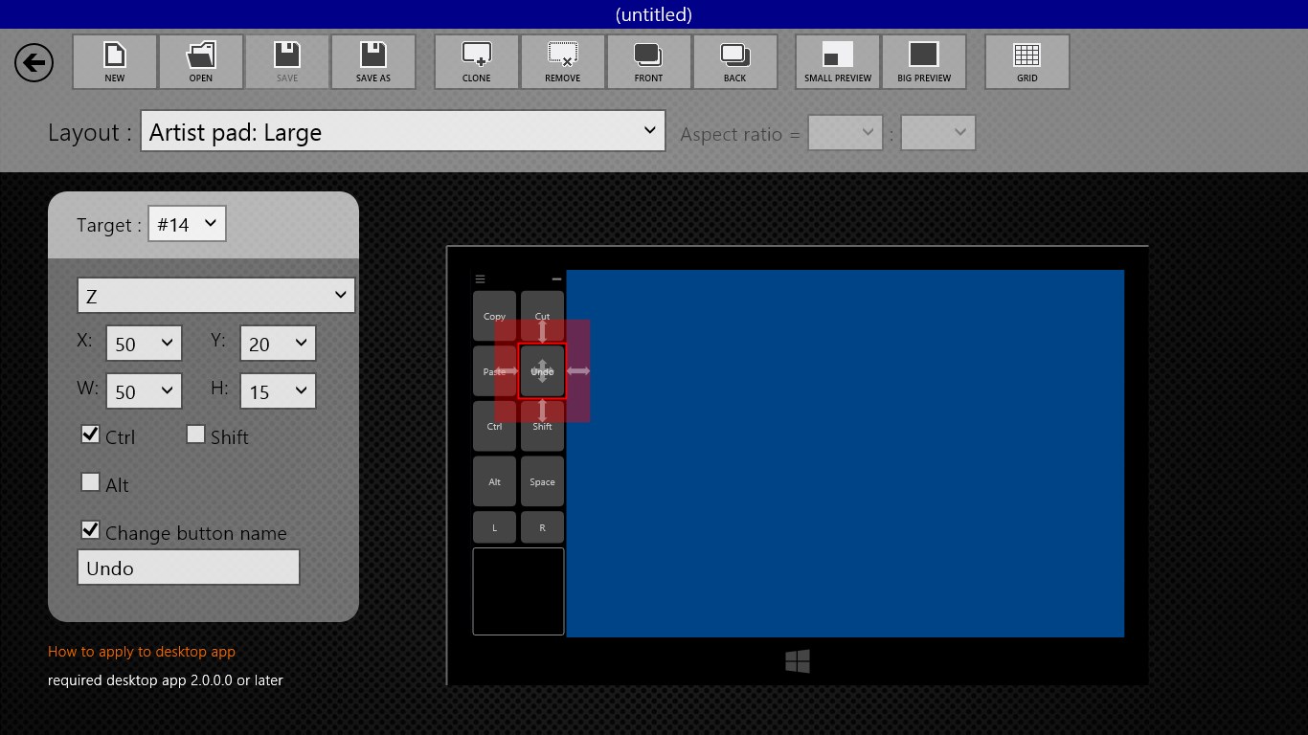Select the Alt button in the preview

coord(494,481)
